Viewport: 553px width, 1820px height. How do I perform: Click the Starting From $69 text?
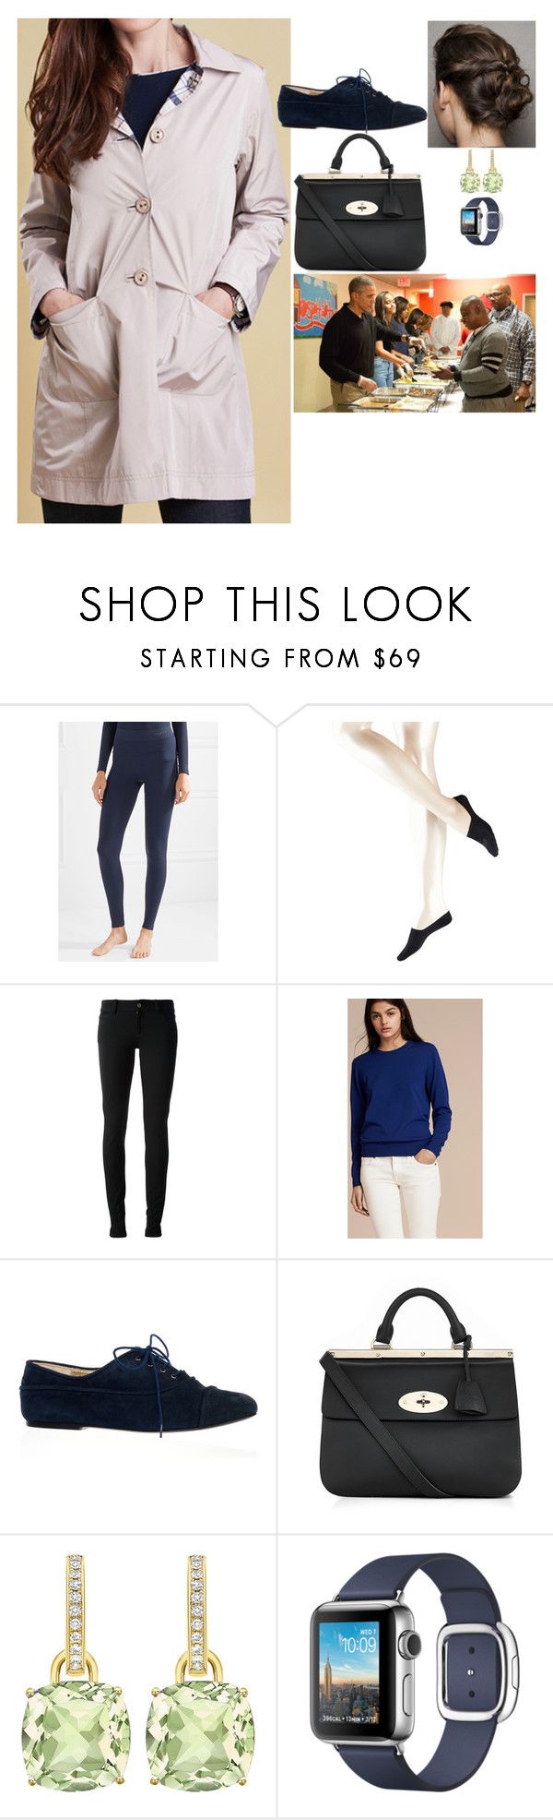point(281,658)
